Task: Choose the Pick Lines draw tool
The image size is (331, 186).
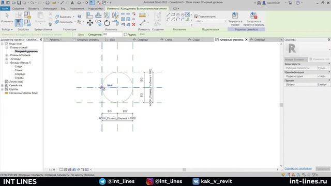Action: tap(187, 20)
